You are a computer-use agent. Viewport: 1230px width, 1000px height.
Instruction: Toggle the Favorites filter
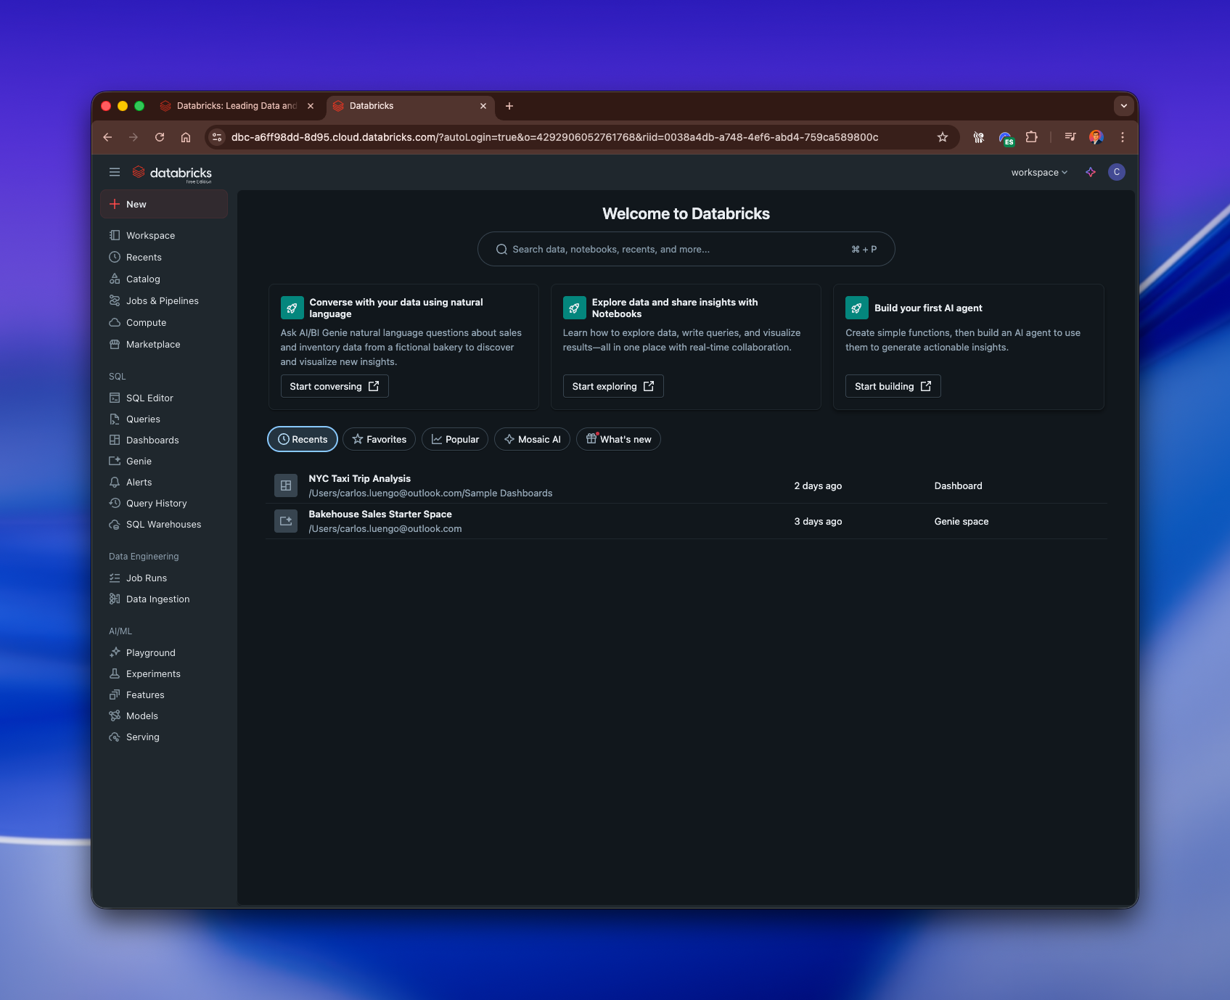379,439
